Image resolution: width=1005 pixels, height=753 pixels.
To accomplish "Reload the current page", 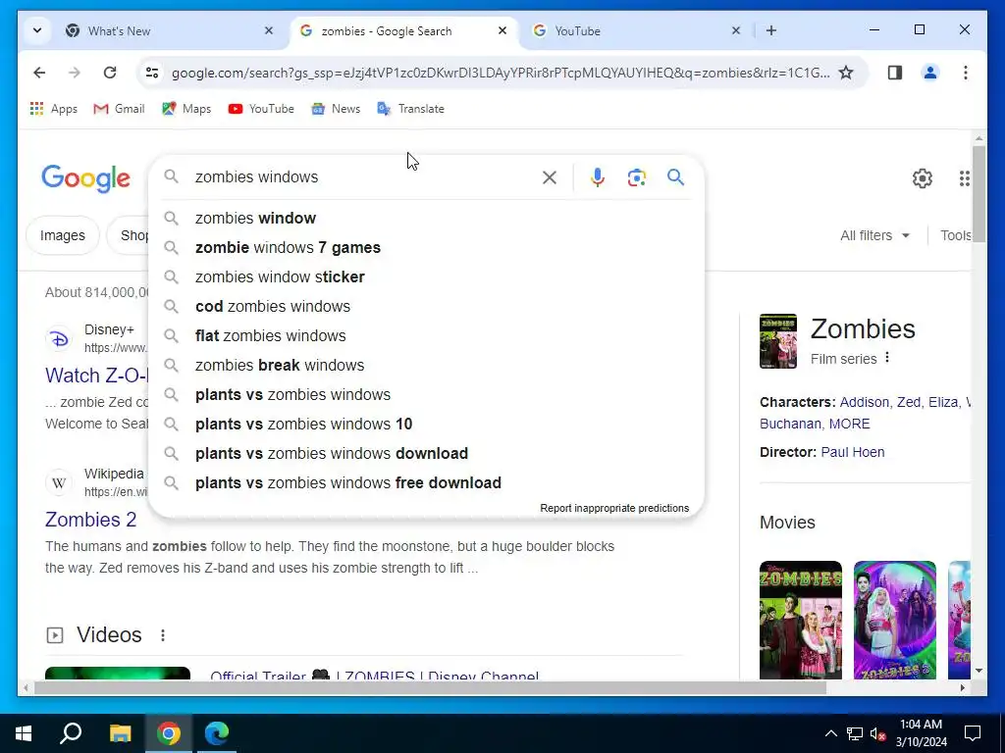I will pyautogui.click(x=110, y=73).
